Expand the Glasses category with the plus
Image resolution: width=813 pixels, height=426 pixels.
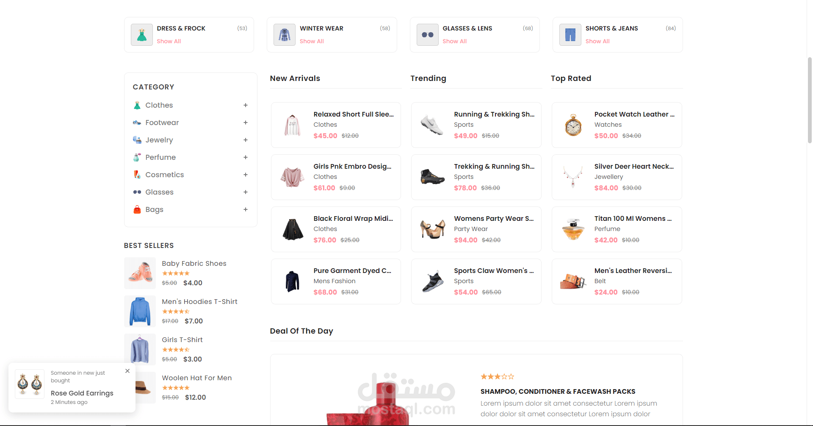point(246,192)
